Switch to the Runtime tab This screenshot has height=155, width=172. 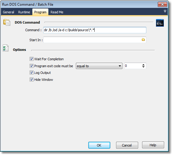(x=24, y=12)
